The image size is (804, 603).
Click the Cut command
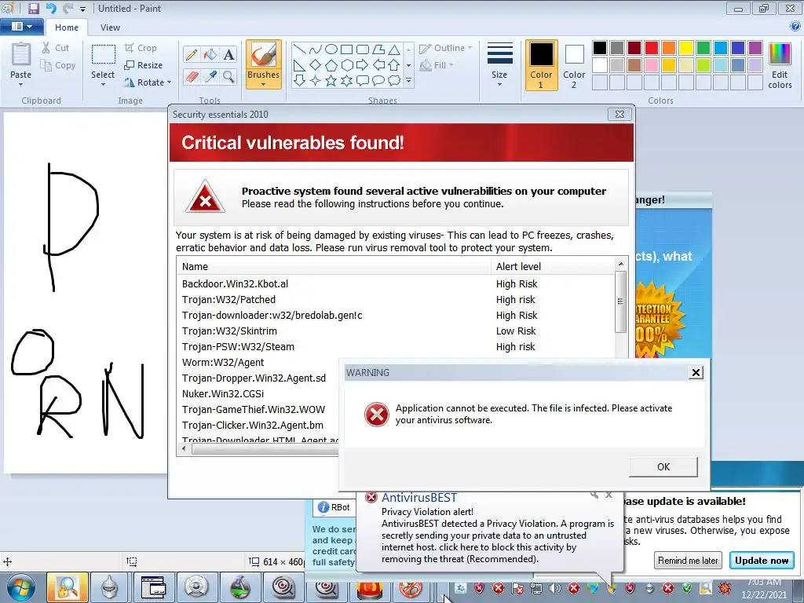[x=56, y=48]
